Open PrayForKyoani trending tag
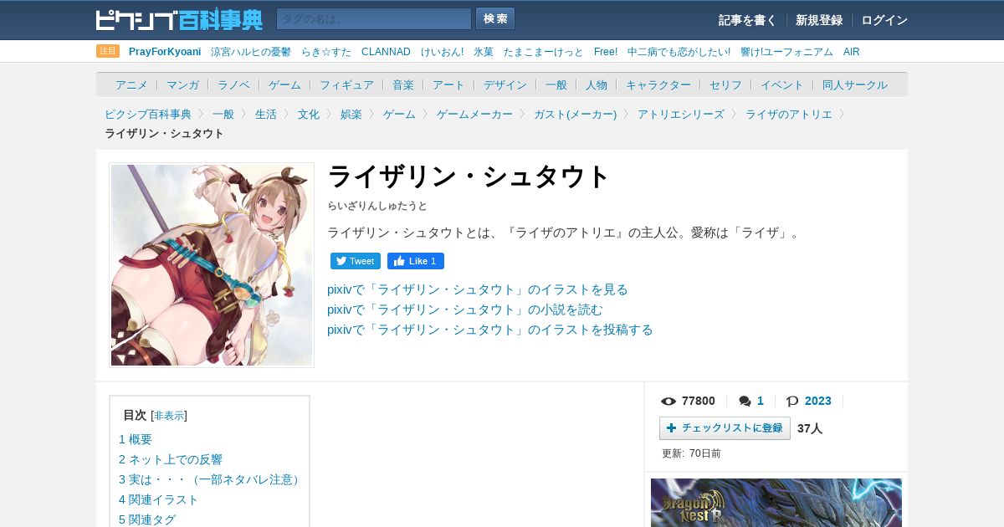Viewport: 1004px width, 527px height. [x=165, y=52]
